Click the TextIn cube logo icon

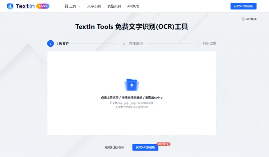[10, 6]
